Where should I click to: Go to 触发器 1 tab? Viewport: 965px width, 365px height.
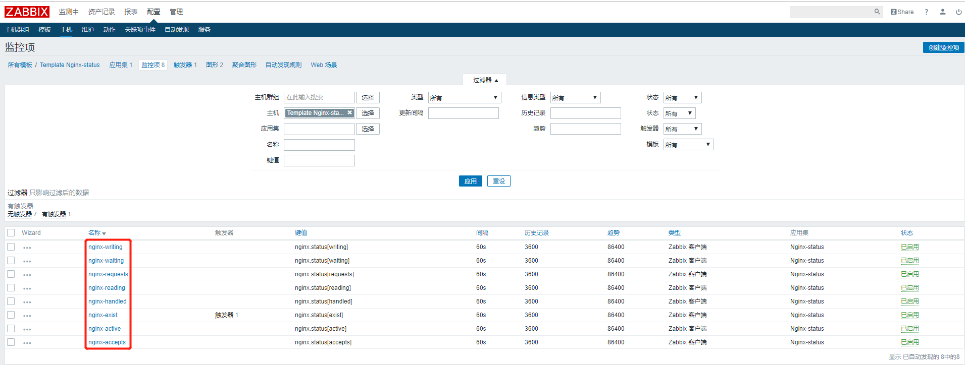185,65
